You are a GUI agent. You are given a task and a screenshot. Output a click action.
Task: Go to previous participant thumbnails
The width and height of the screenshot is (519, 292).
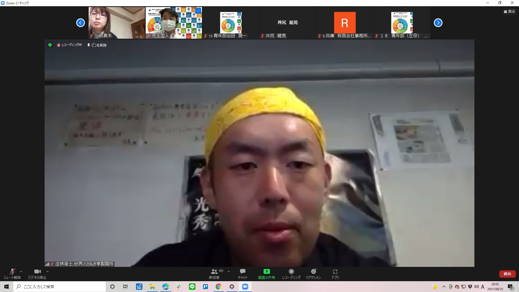[81, 23]
